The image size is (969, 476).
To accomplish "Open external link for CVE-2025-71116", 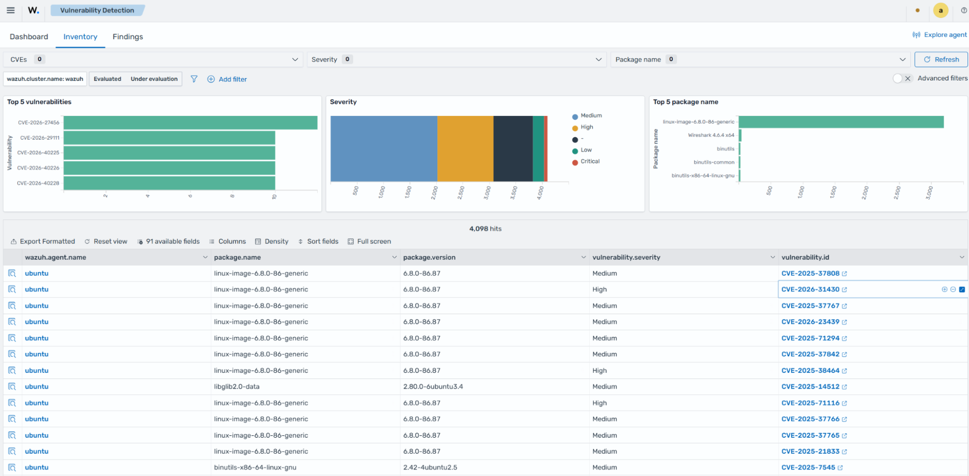I will [x=844, y=403].
